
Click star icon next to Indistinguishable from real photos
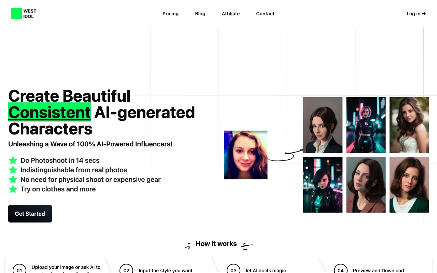click(x=13, y=170)
